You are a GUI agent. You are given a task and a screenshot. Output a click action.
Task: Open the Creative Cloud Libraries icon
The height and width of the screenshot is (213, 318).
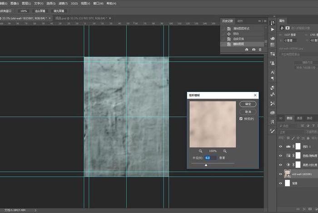pos(273,113)
